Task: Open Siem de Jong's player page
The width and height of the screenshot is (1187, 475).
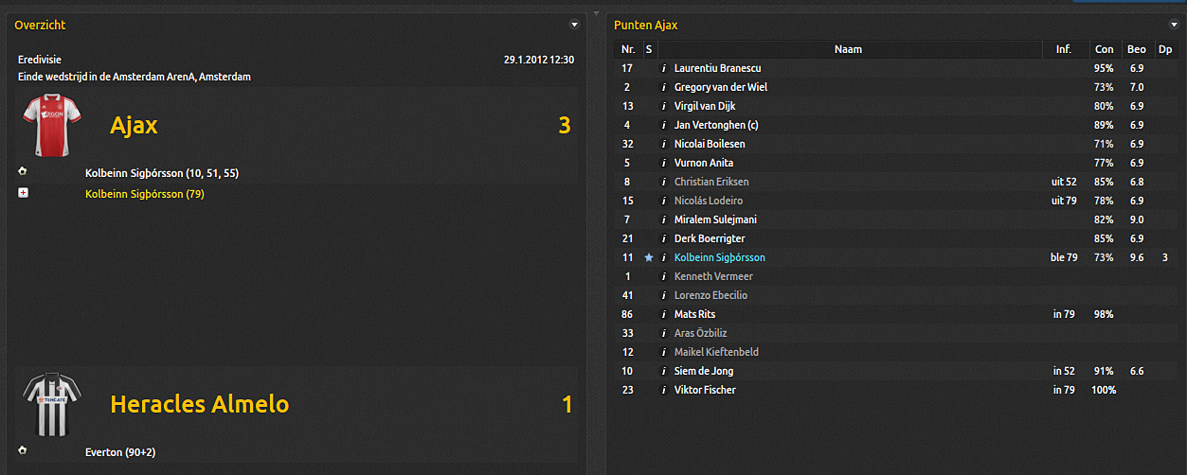Action: point(703,371)
